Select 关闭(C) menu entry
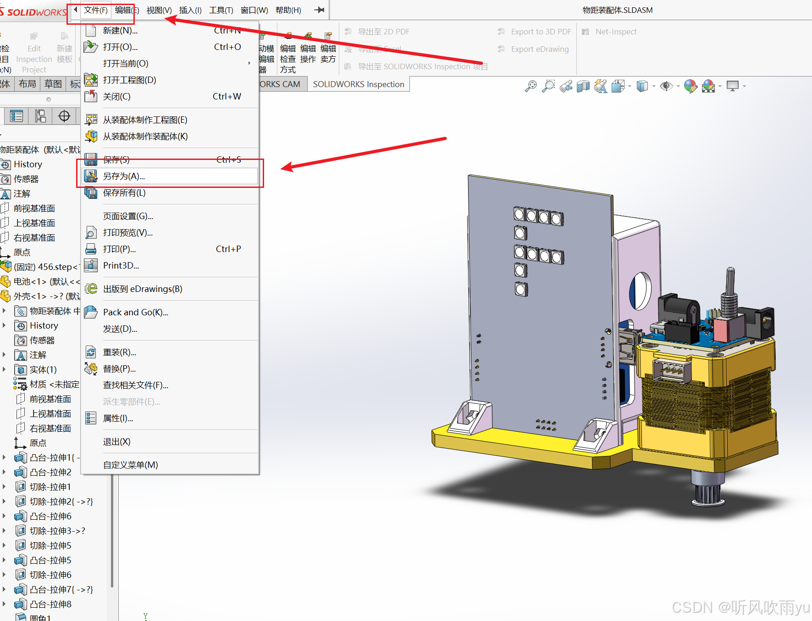The height and width of the screenshot is (621, 812). (x=170, y=96)
